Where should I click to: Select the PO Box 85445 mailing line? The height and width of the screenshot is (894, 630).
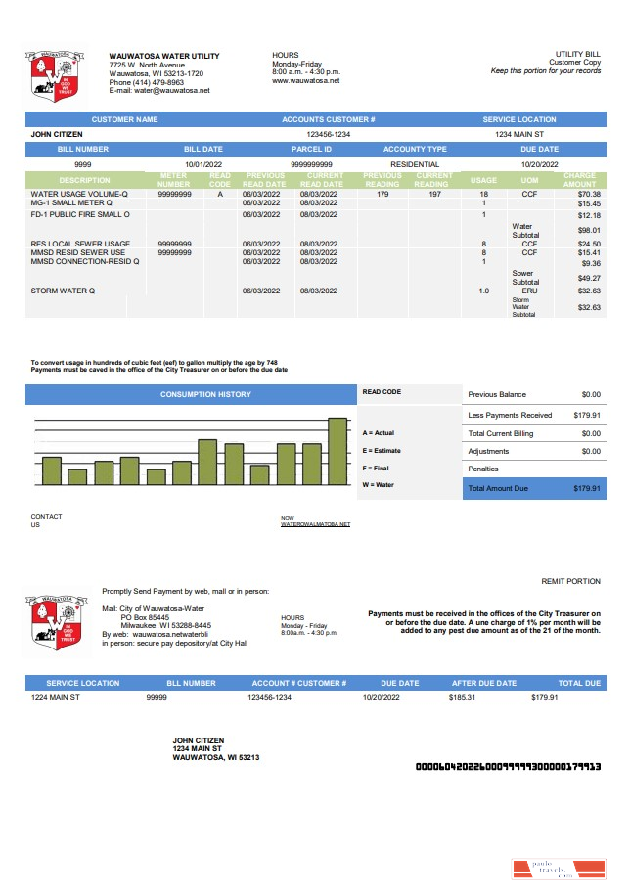[145, 617]
